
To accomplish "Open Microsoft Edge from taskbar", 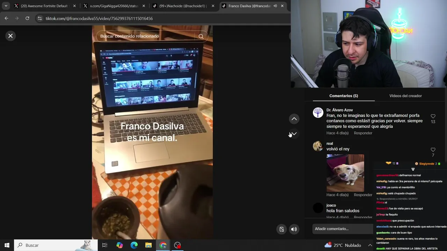I will pos(134,245).
